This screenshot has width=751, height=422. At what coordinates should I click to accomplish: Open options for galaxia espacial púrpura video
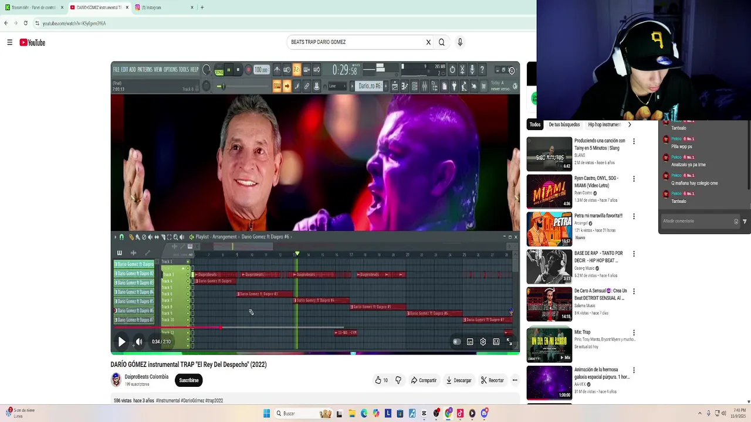(x=634, y=370)
